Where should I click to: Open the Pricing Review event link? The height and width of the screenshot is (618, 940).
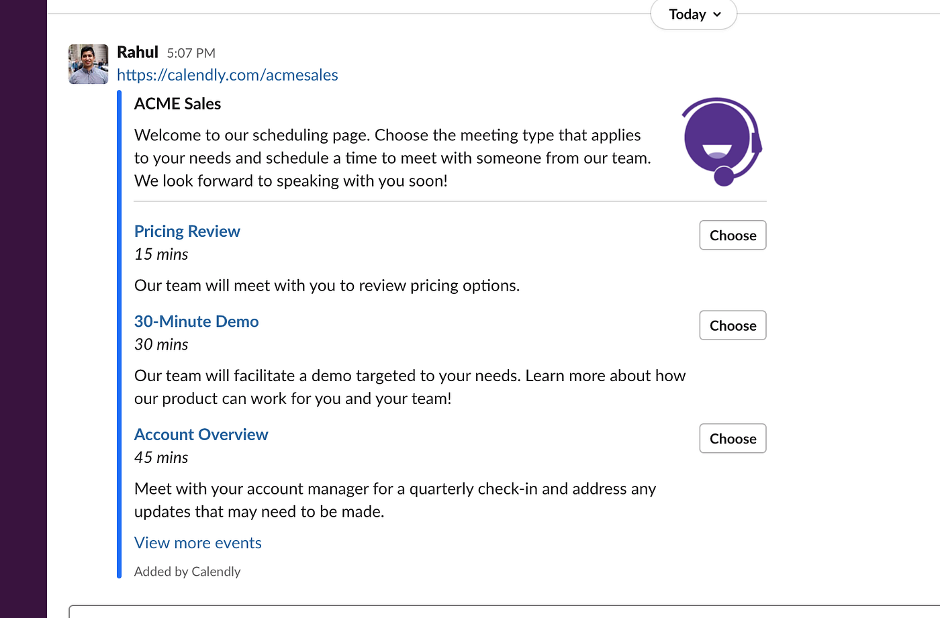click(187, 231)
